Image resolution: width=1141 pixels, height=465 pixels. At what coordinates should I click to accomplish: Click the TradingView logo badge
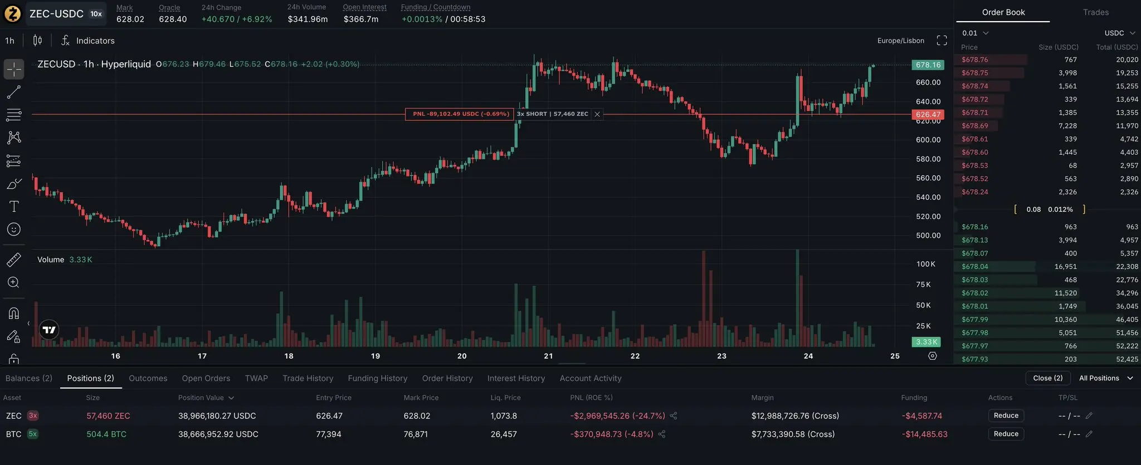[x=50, y=330]
